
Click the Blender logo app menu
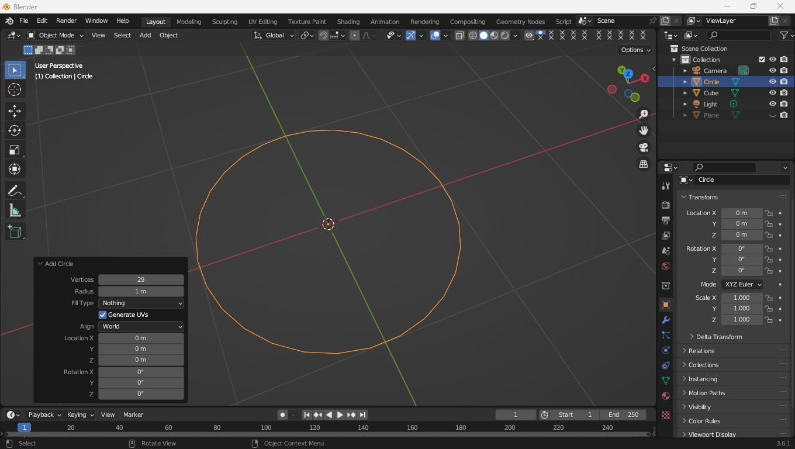coord(9,20)
